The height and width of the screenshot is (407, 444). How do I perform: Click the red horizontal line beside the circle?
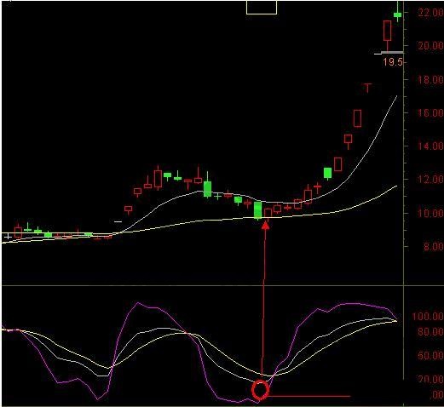click(x=309, y=396)
